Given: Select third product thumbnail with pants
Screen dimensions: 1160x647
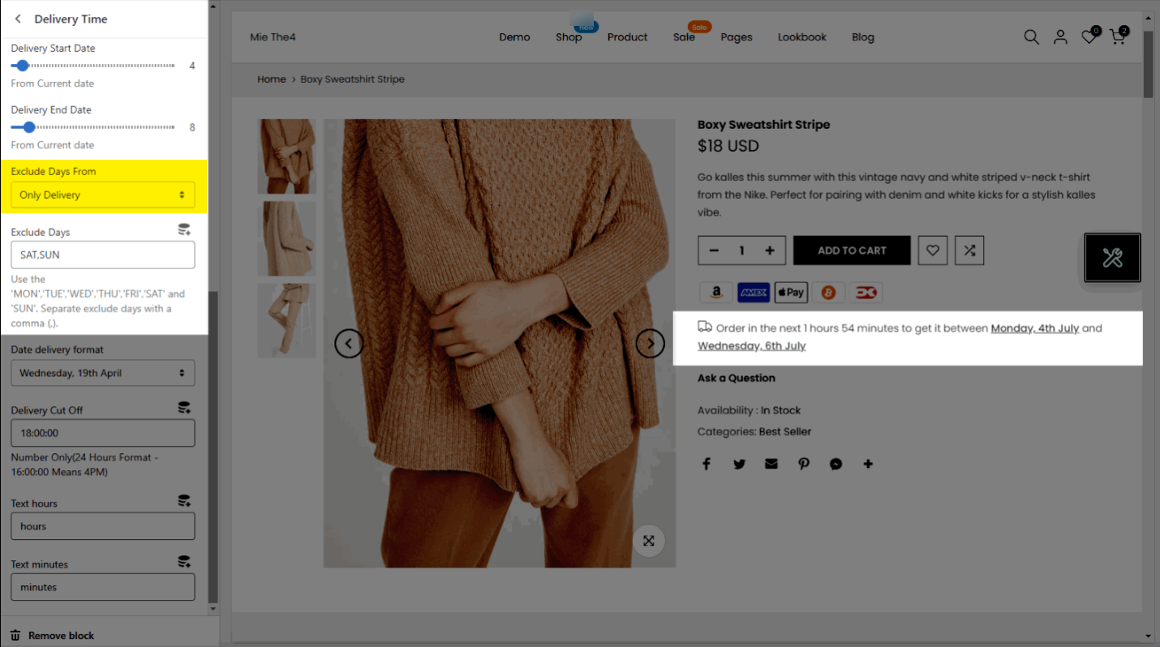Looking at the screenshot, I should pos(286,320).
